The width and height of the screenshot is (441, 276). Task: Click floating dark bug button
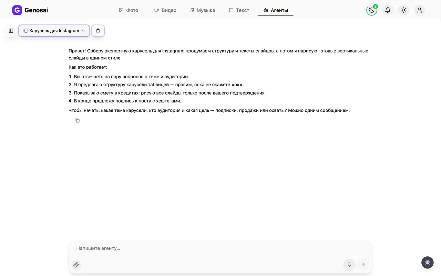(x=427, y=262)
